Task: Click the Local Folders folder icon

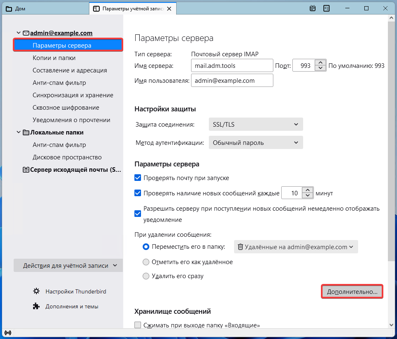Action: [x=26, y=132]
